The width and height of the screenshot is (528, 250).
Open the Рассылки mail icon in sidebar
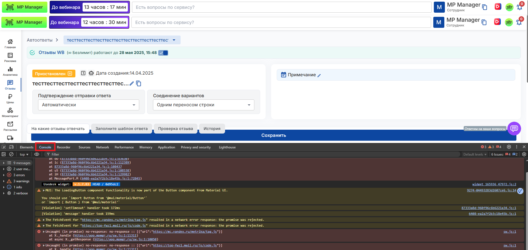10,124
